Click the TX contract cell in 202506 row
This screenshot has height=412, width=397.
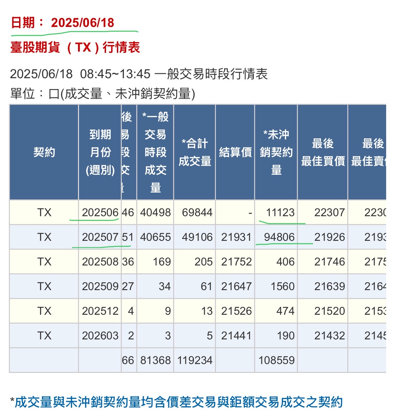(44, 213)
